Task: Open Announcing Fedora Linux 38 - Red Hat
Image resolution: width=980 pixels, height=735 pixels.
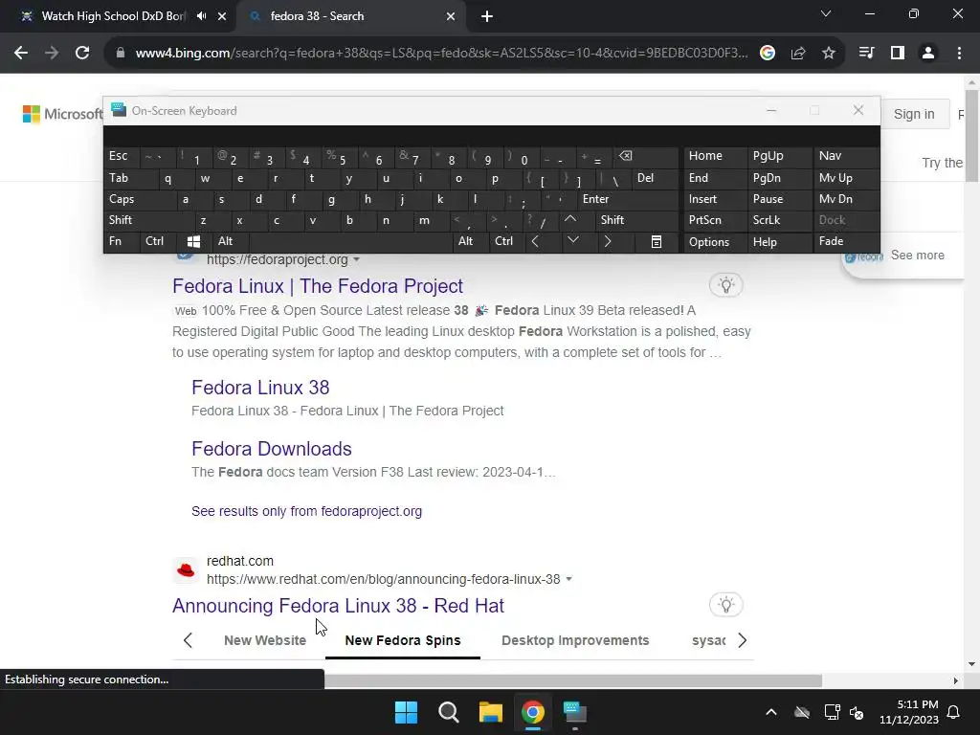Action: [338, 606]
